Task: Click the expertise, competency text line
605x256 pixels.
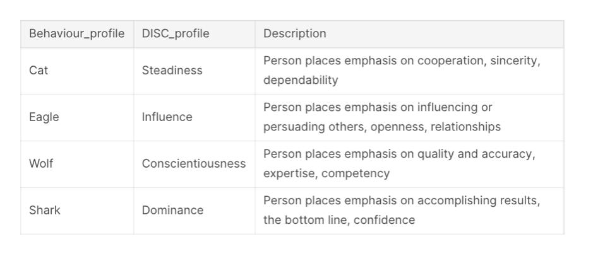Action: pyautogui.click(x=326, y=173)
